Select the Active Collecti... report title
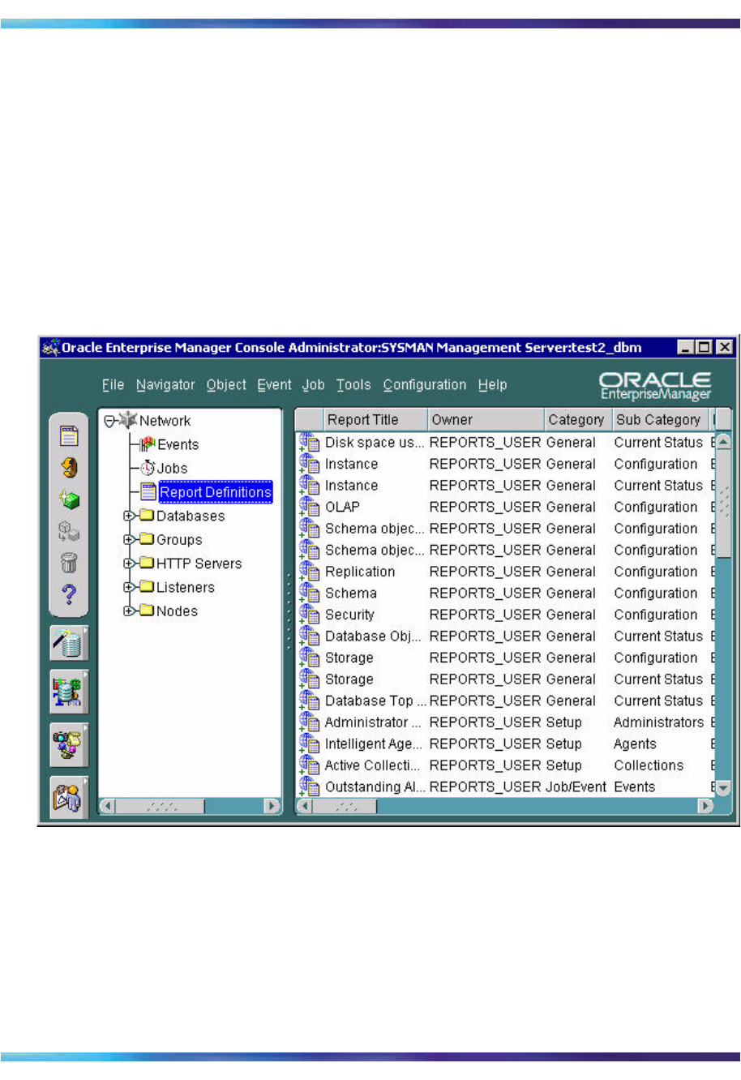741x1080 pixels. tap(372, 765)
